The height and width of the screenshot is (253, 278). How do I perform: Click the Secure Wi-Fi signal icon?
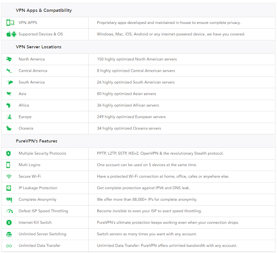tap(9, 176)
